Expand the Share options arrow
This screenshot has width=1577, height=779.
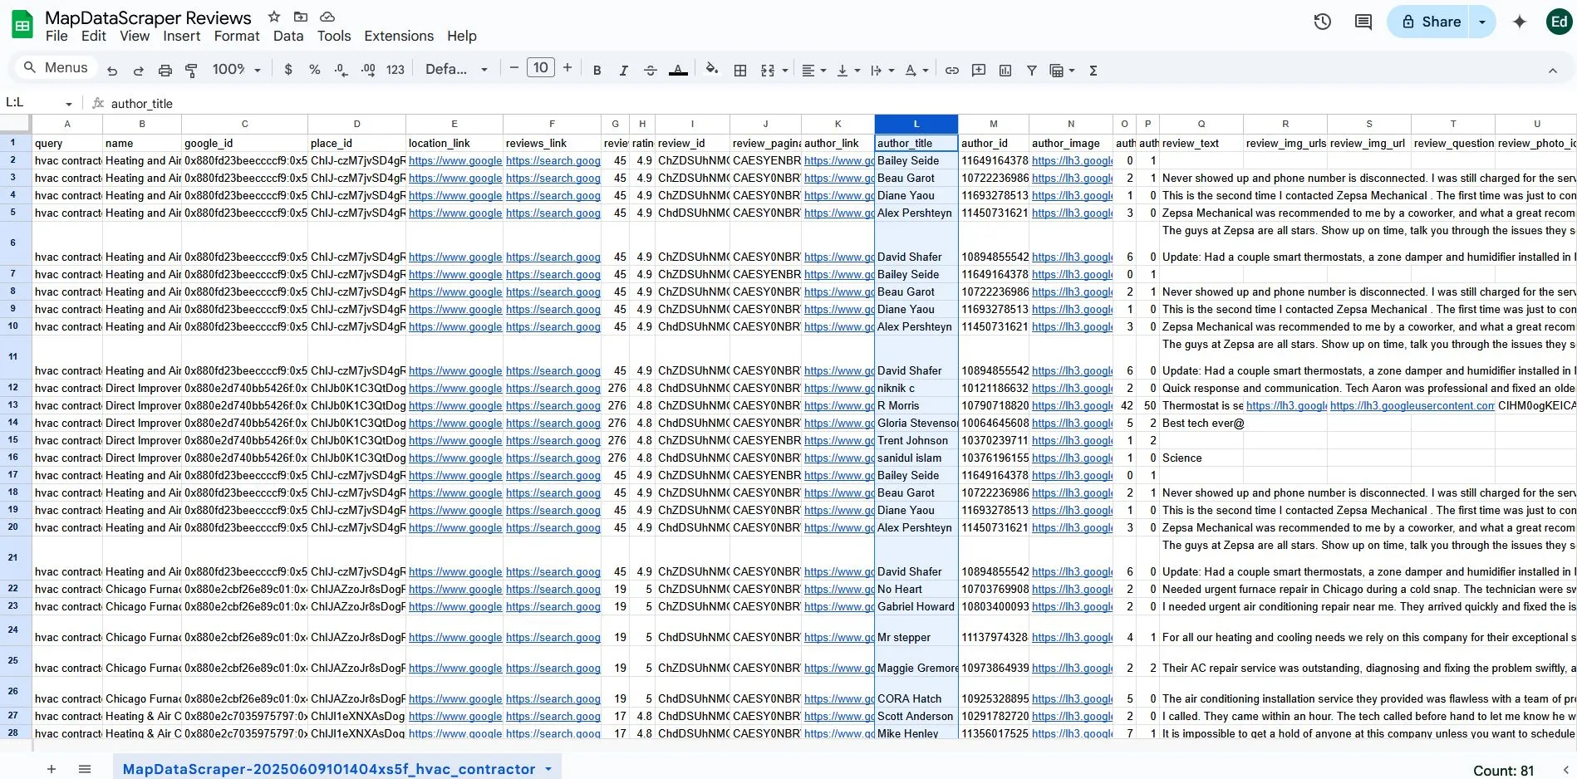[x=1482, y=22]
